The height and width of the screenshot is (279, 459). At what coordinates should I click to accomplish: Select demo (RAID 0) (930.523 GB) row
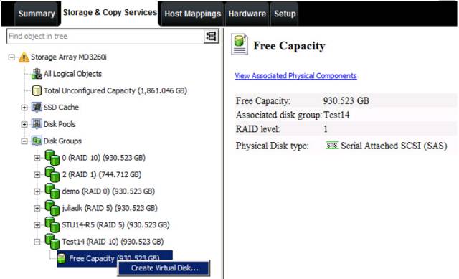coord(108,191)
